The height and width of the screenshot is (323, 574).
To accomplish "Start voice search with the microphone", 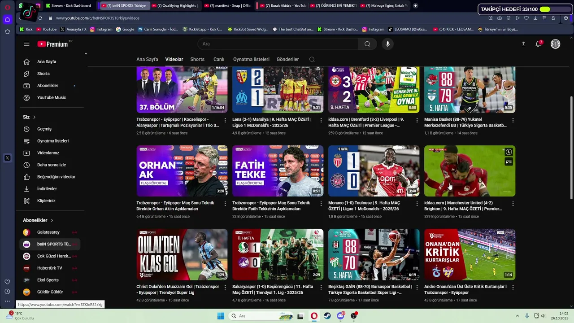I will click(388, 44).
